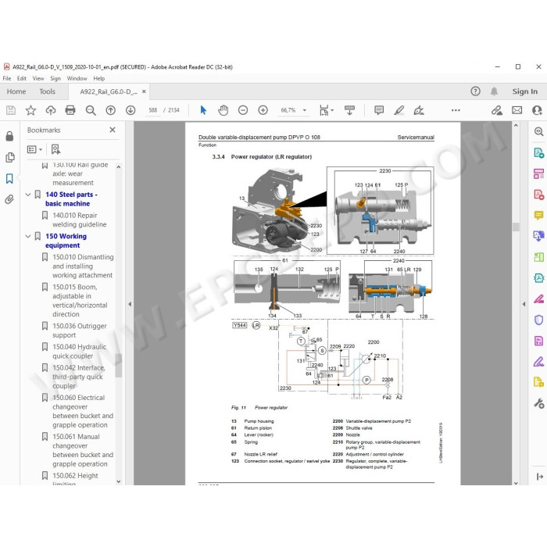
Task: Open the zoom level dropdown
Action: coord(305,110)
